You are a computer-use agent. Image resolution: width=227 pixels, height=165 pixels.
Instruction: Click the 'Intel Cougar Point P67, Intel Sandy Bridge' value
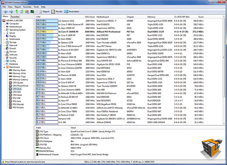pyautogui.click(x=89, y=154)
